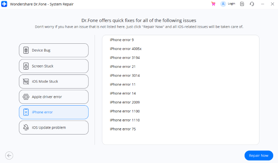Select iPhone error 3194 entry

[x=125, y=58]
